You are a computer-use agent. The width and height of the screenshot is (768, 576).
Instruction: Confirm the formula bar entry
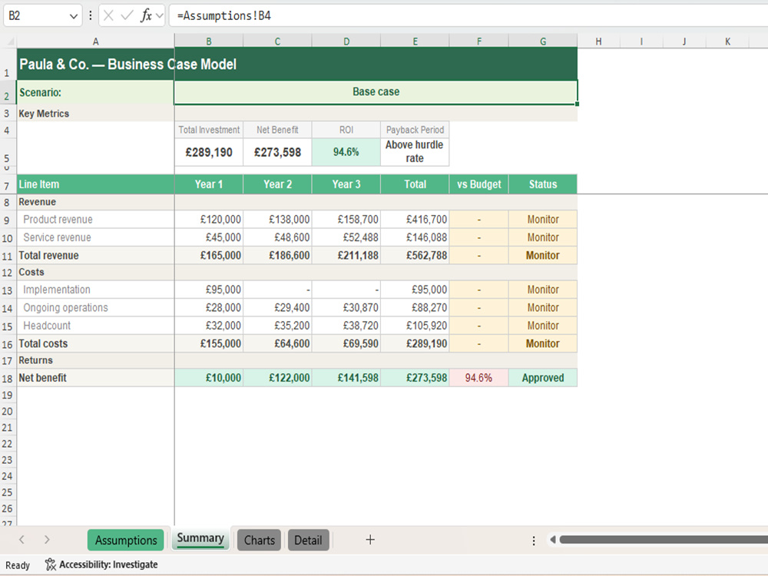point(127,15)
